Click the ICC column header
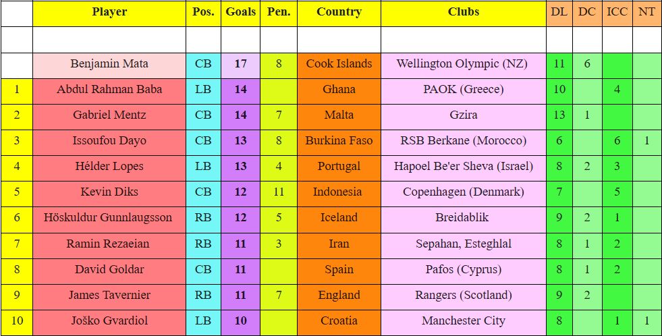Screen dimensions: 662x336 click(617, 12)
